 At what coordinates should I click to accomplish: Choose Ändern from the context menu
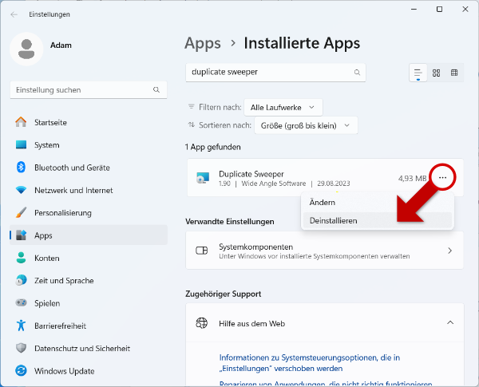tap(377, 202)
